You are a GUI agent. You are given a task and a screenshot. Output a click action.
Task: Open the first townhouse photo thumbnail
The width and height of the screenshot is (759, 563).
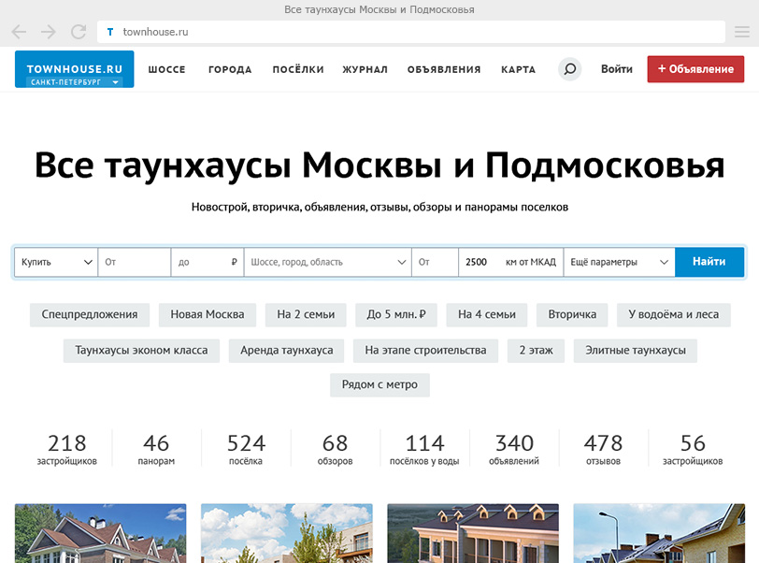pyautogui.click(x=100, y=533)
